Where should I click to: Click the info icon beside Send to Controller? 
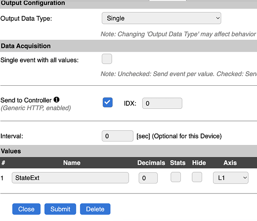pos(57,99)
